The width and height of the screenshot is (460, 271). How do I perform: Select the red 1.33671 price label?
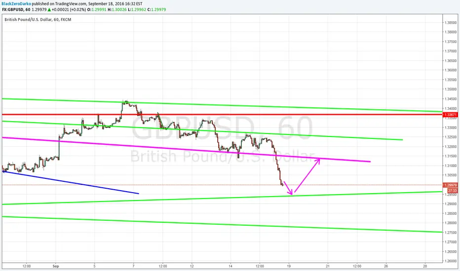pyautogui.click(x=450, y=115)
